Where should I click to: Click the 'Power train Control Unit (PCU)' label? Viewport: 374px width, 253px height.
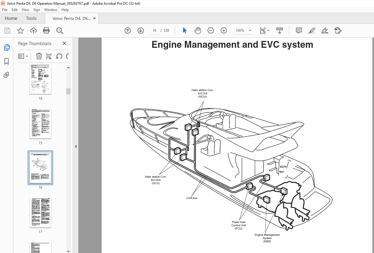239,225
